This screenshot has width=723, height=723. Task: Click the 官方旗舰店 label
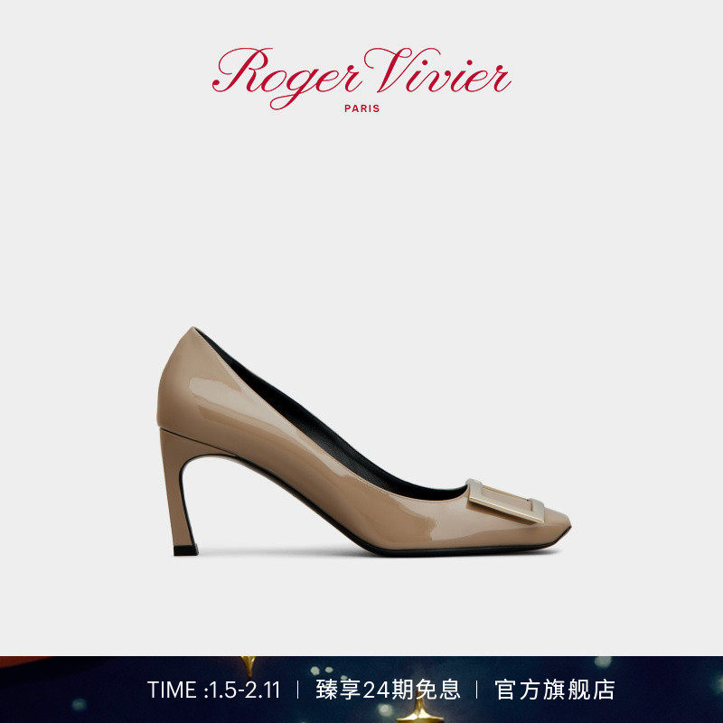(x=555, y=690)
